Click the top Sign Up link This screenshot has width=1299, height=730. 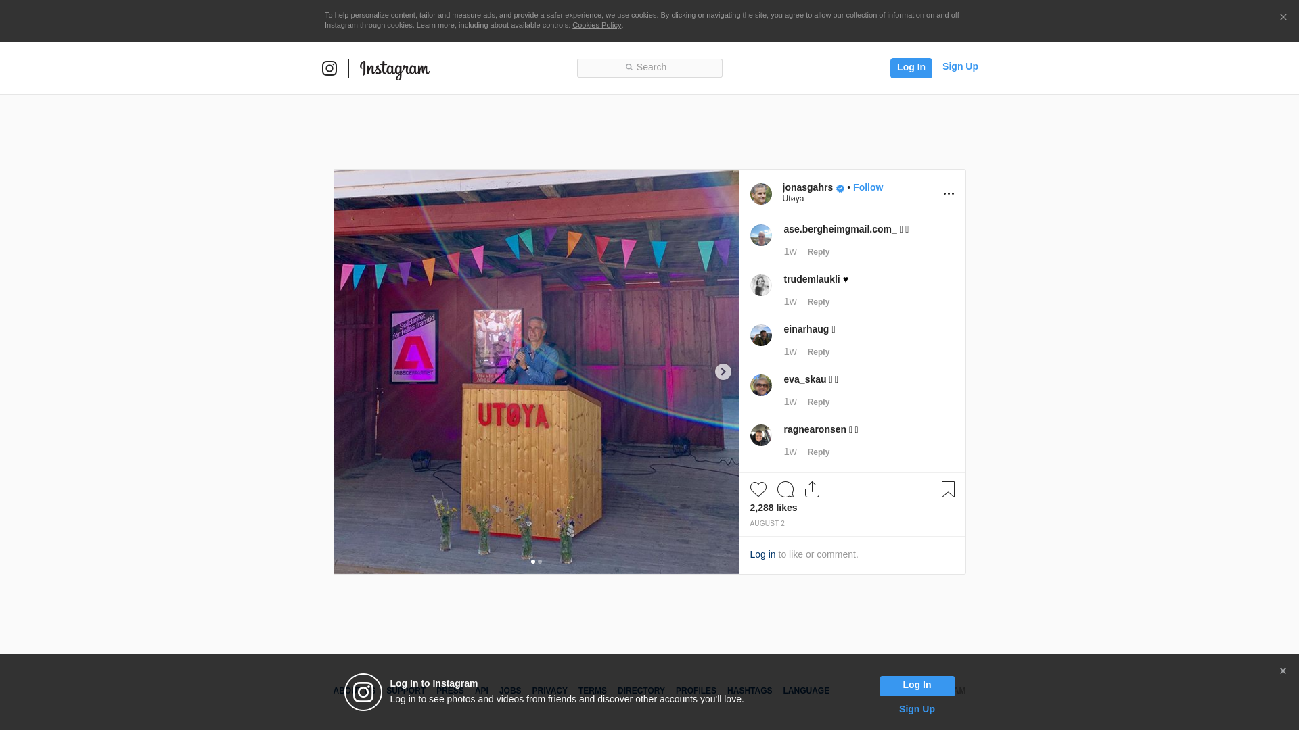pyautogui.click(x=959, y=66)
